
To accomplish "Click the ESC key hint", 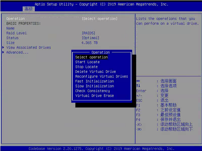I will pyautogui.click(x=139, y=101).
